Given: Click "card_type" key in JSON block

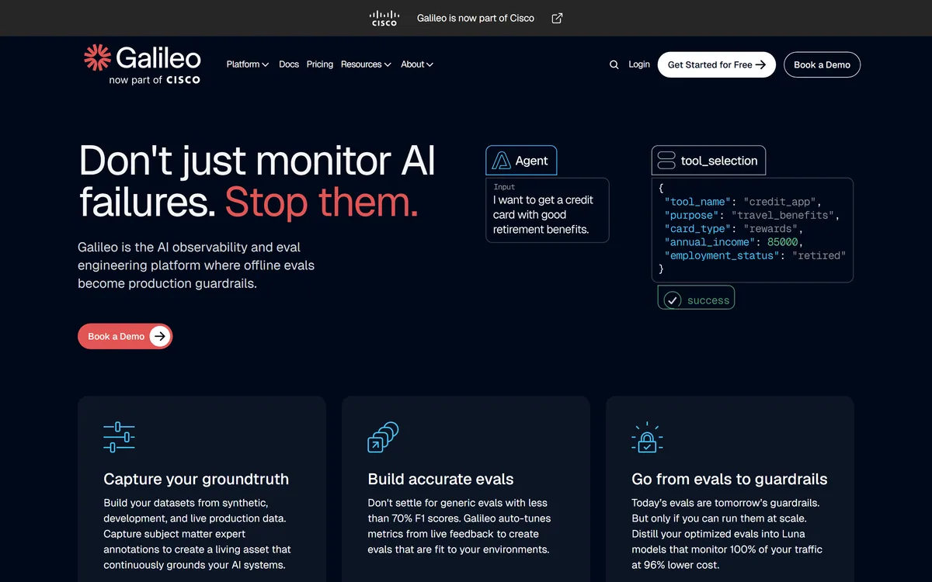Looking at the screenshot, I should 697,229.
